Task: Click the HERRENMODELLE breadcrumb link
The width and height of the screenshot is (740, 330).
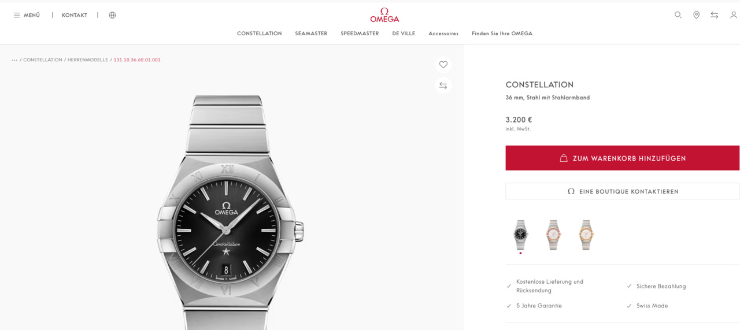Action: pyautogui.click(x=88, y=60)
